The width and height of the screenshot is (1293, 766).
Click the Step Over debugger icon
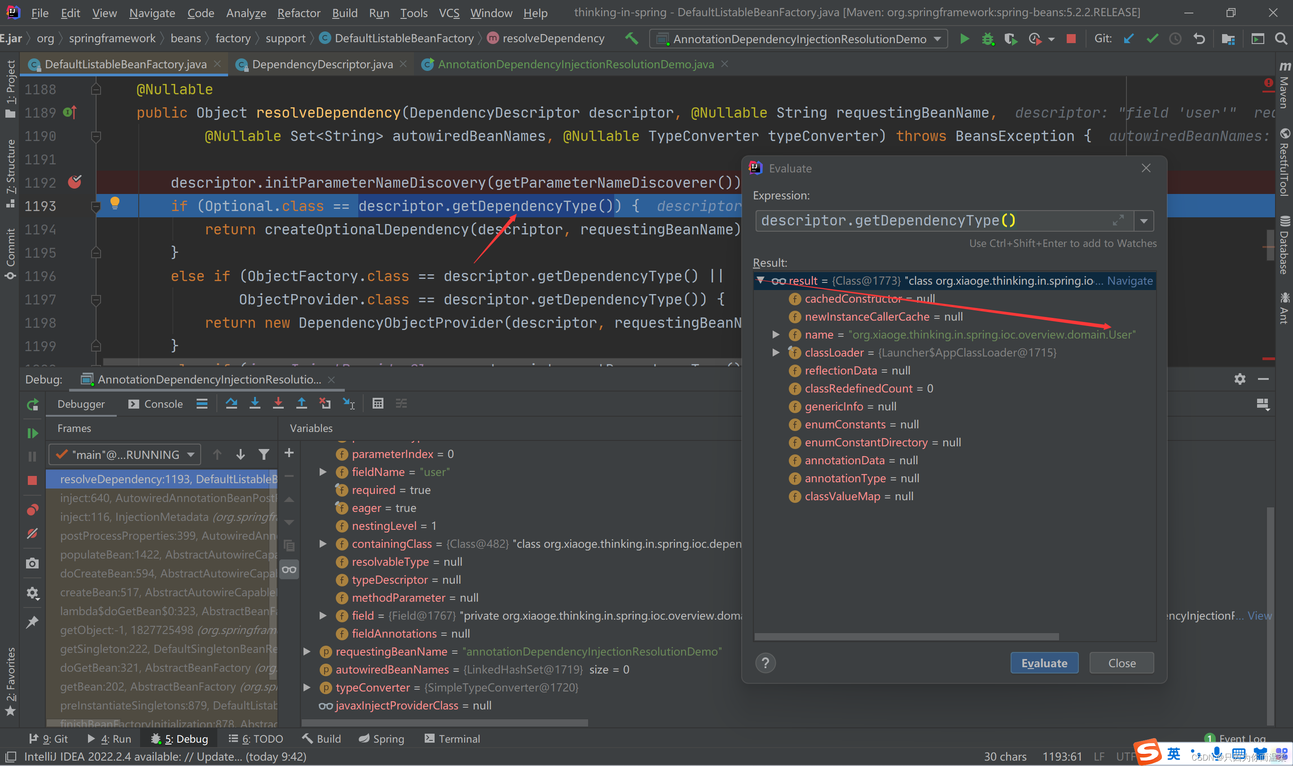click(x=231, y=404)
